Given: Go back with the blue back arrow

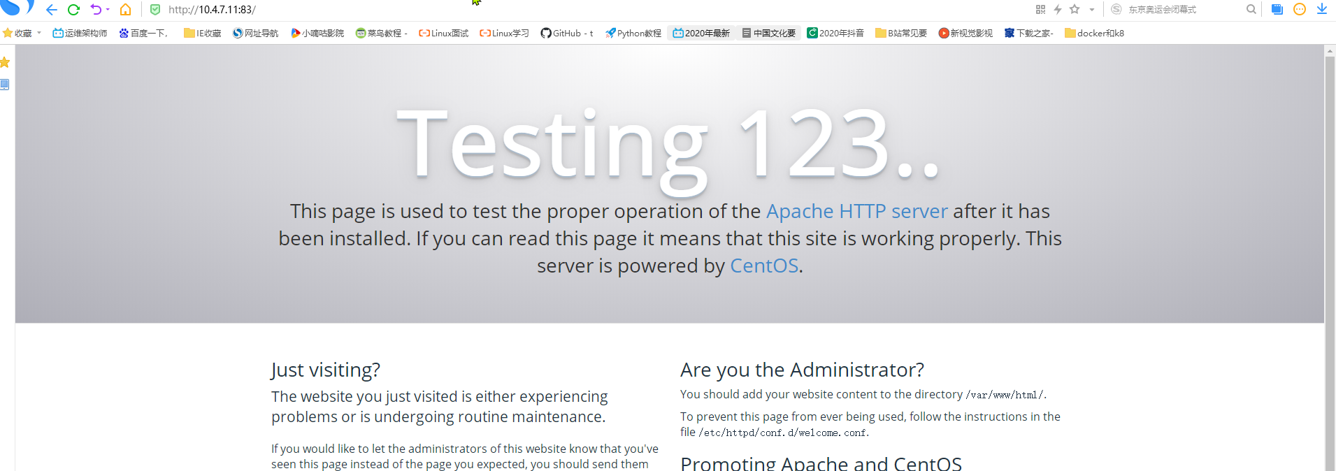Looking at the screenshot, I should click(51, 10).
